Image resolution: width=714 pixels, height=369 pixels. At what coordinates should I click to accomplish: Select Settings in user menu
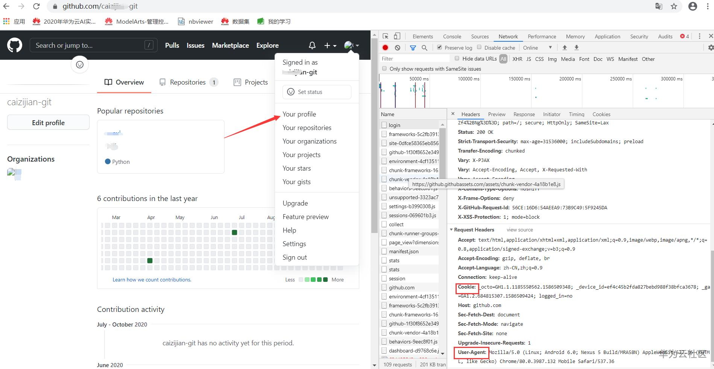pos(294,244)
